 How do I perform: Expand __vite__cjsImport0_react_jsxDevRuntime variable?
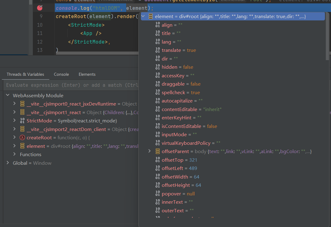coord(14,103)
